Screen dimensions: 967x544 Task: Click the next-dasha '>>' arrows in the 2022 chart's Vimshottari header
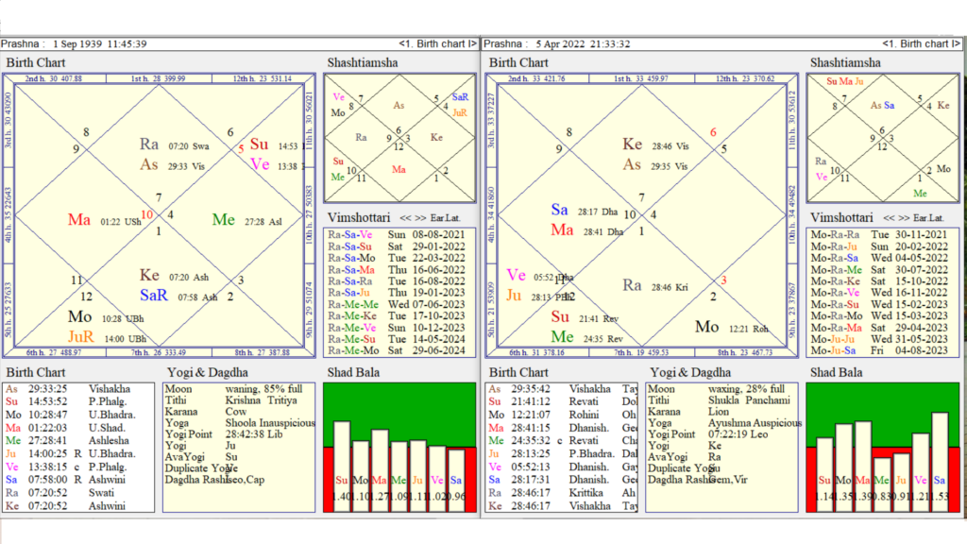(904, 218)
